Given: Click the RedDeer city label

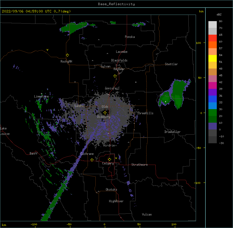Looking at the screenshot, I should tap(119, 69).
